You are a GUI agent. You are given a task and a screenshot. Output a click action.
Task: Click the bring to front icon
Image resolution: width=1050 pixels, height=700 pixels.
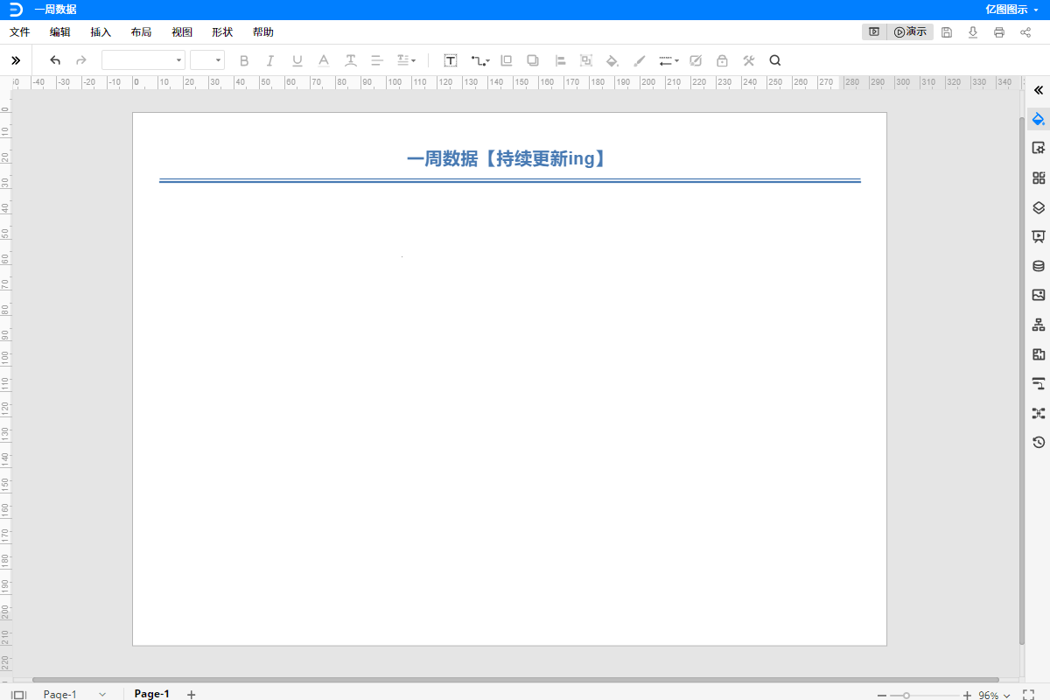coord(506,60)
